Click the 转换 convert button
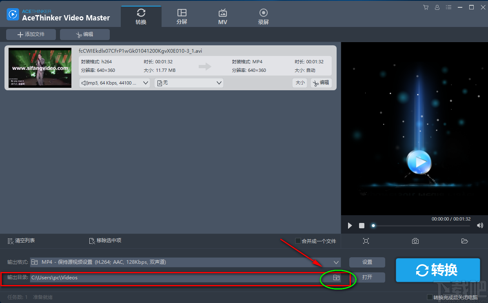 point(438,270)
